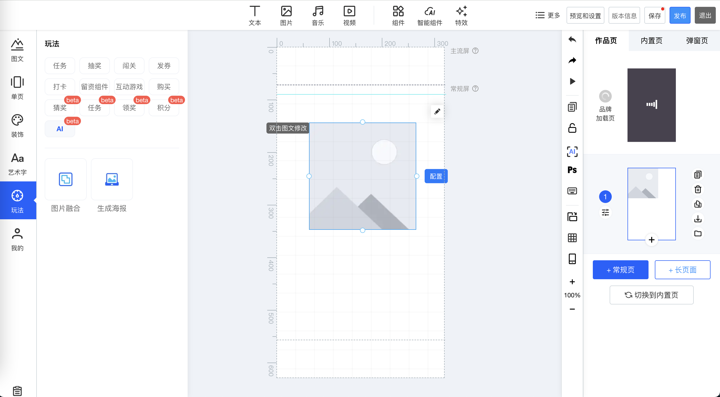Expand the 更多 menu
The image size is (720, 397).
tap(548, 15)
